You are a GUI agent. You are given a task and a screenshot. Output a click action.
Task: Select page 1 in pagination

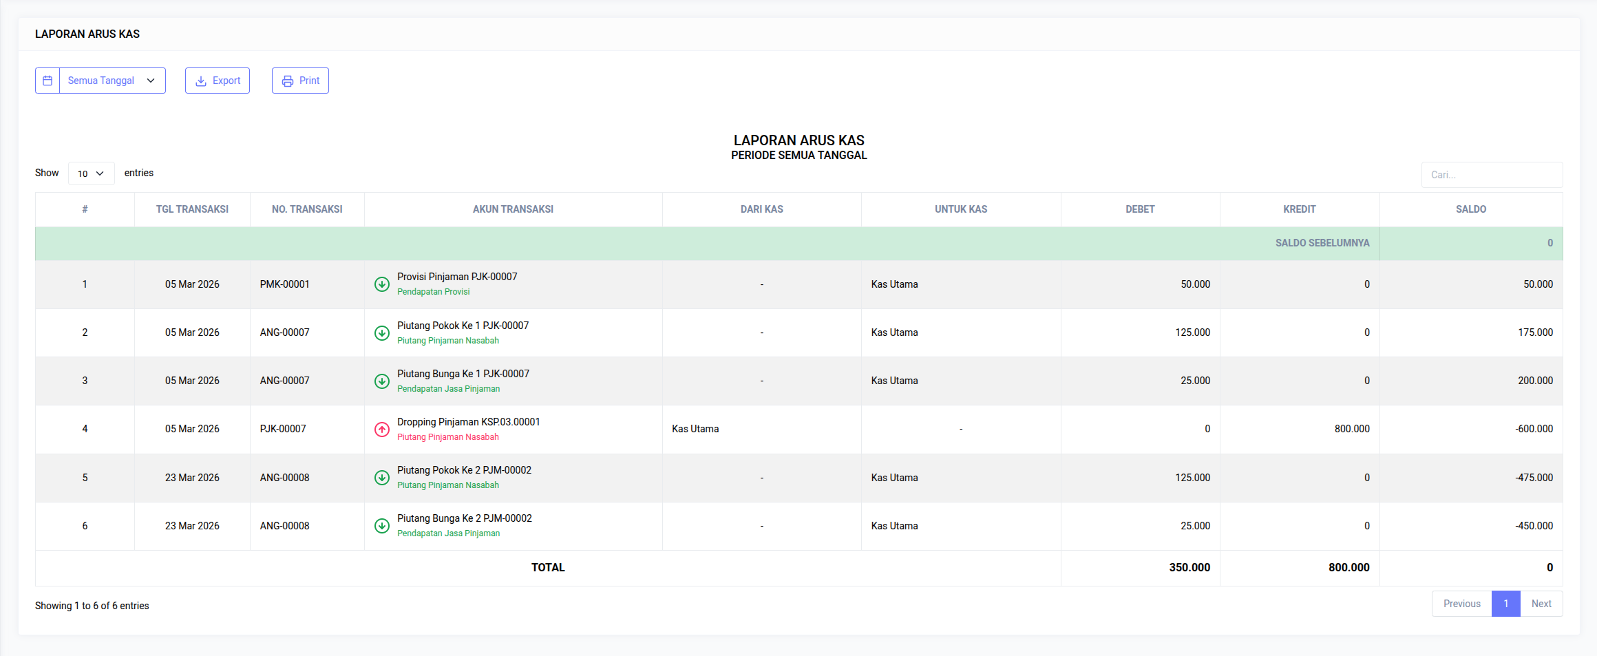[1505, 604]
